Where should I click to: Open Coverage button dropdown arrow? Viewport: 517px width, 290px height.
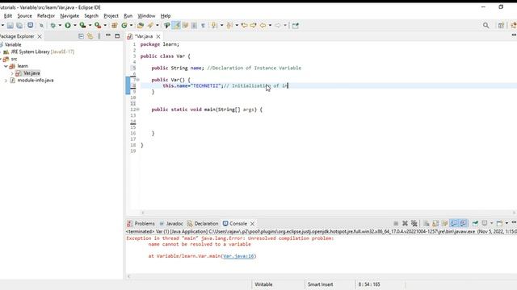tap(90, 25)
